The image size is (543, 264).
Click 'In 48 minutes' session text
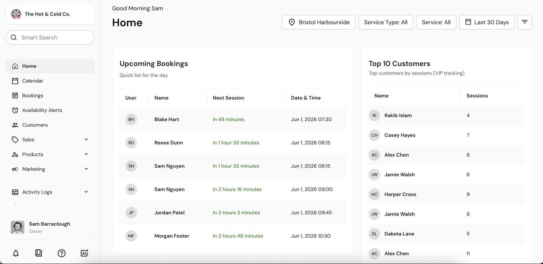coord(228,119)
